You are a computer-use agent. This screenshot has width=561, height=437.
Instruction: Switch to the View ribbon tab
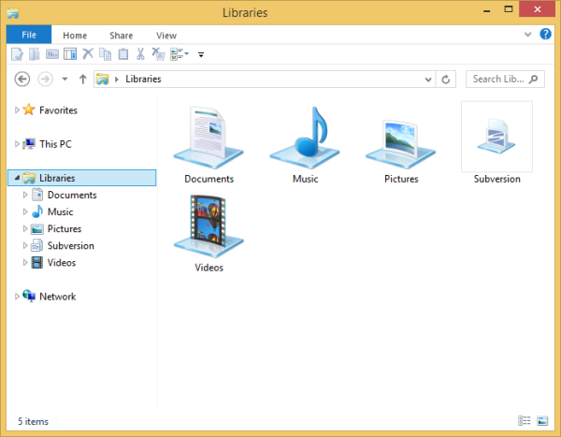click(x=166, y=36)
